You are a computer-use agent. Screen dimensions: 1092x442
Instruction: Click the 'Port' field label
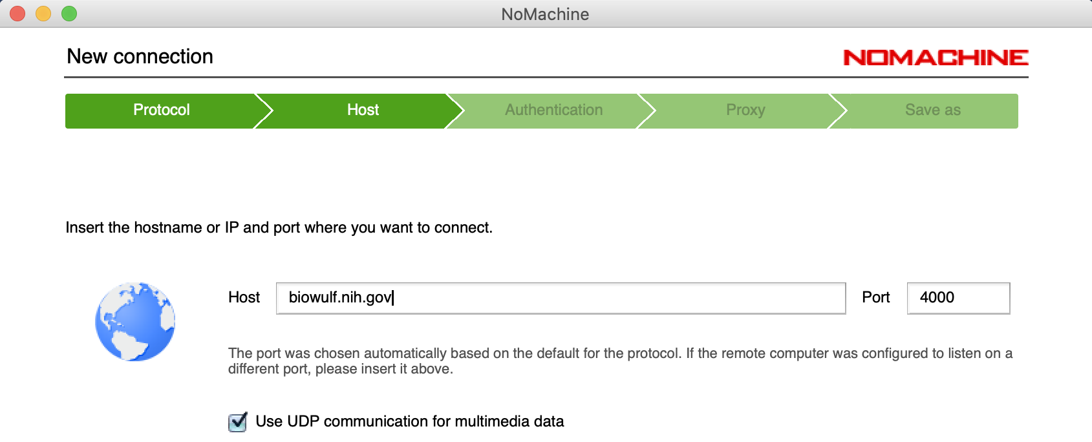click(875, 297)
